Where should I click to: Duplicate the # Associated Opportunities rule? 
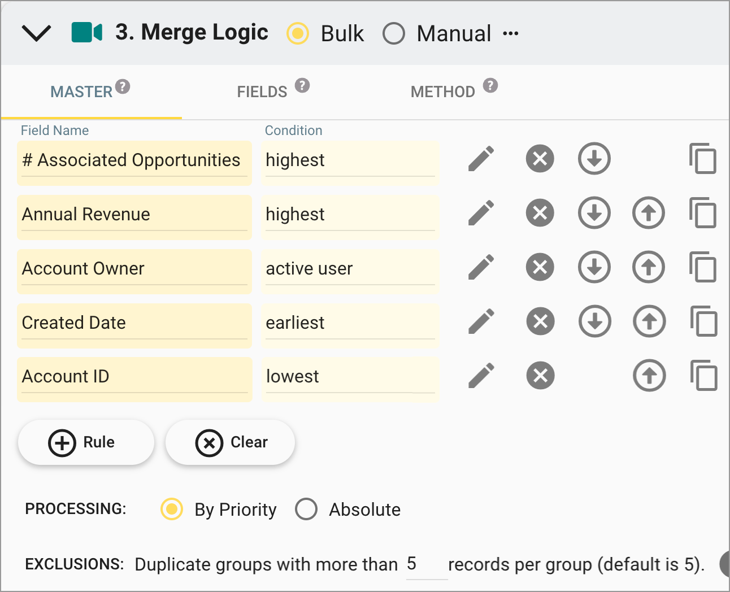click(x=703, y=159)
